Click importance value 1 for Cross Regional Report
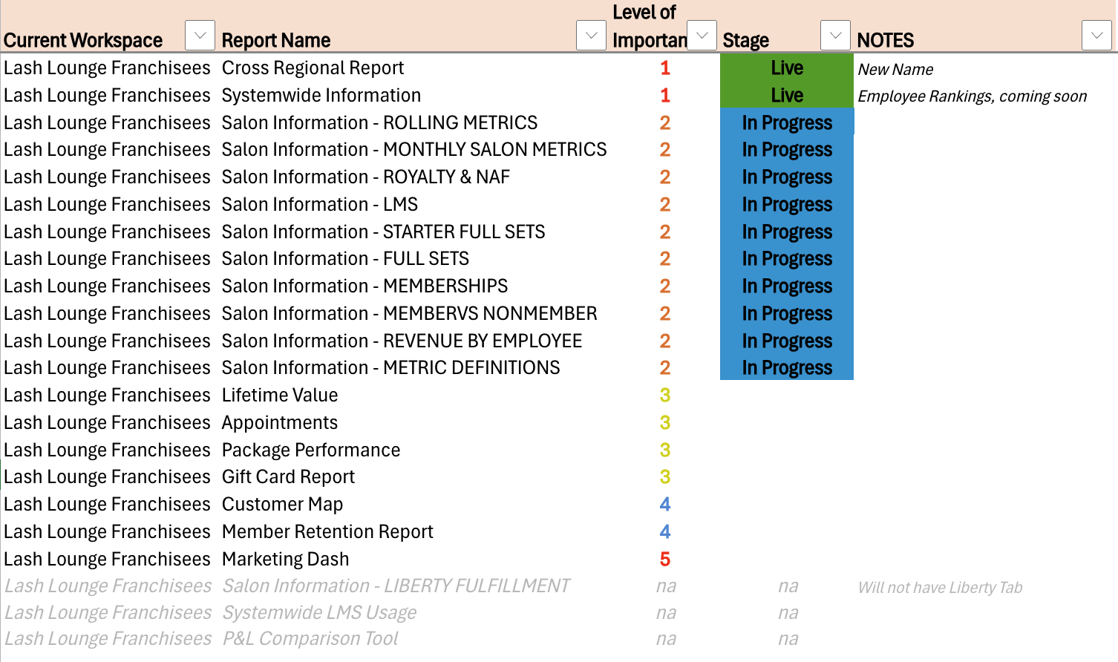This screenshot has height=662, width=1118. [x=665, y=68]
